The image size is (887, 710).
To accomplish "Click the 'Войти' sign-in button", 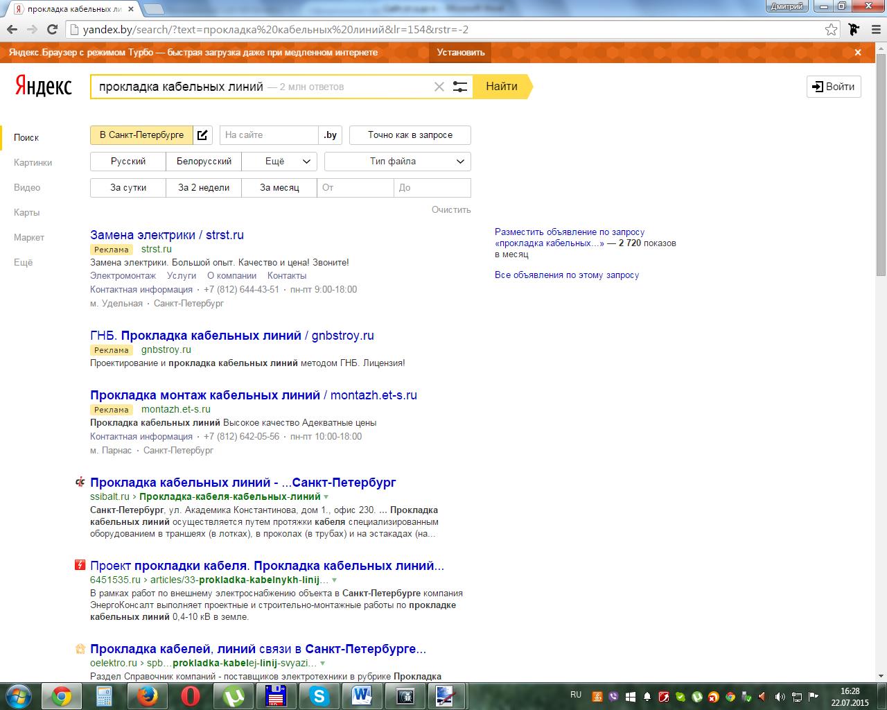I will (x=834, y=87).
